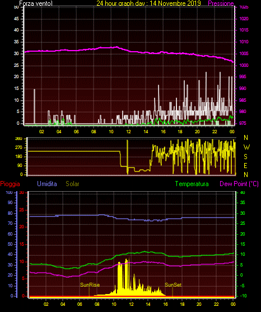Click the S wind direction label
The width and height of the screenshot is (261, 312).
pyautogui.click(x=245, y=157)
